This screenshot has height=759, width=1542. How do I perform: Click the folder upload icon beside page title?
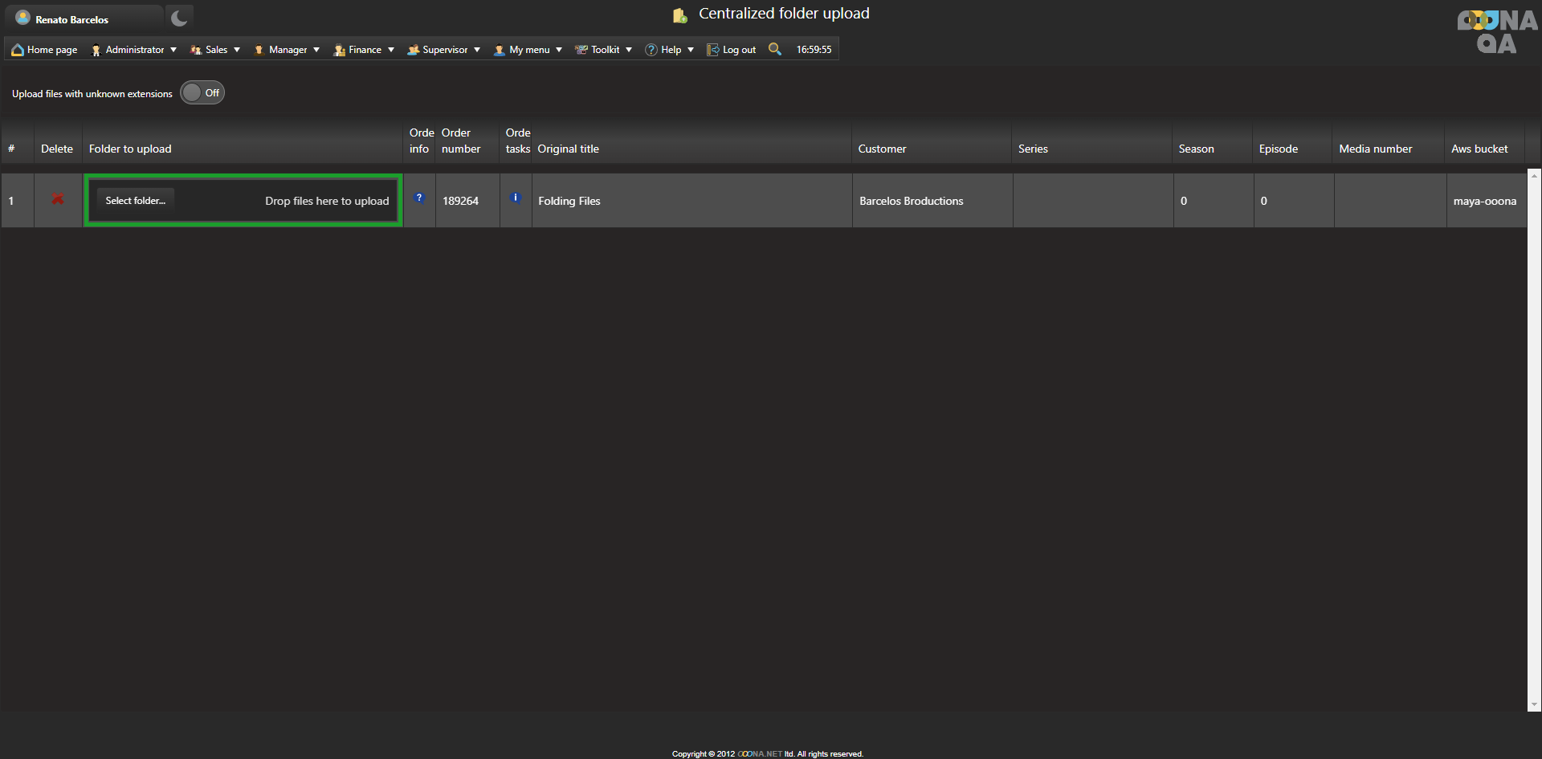click(x=679, y=15)
